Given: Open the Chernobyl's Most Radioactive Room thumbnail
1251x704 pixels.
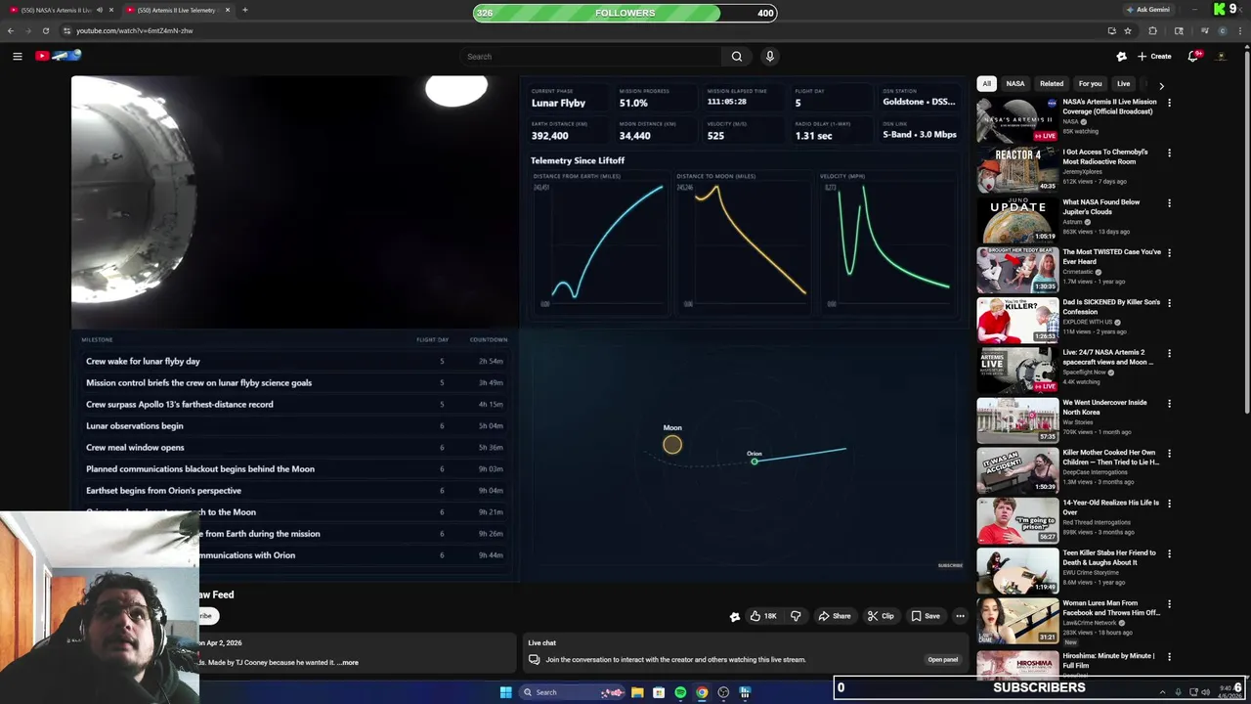Looking at the screenshot, I should pos(1017,169).
